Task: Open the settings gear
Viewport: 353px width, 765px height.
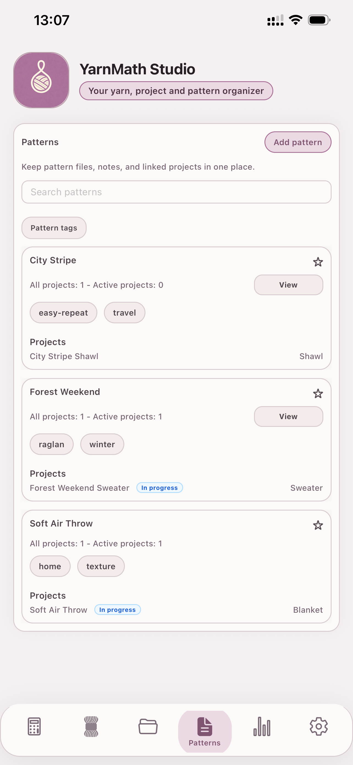Action: pyautogui.click(x=319, y=727)
